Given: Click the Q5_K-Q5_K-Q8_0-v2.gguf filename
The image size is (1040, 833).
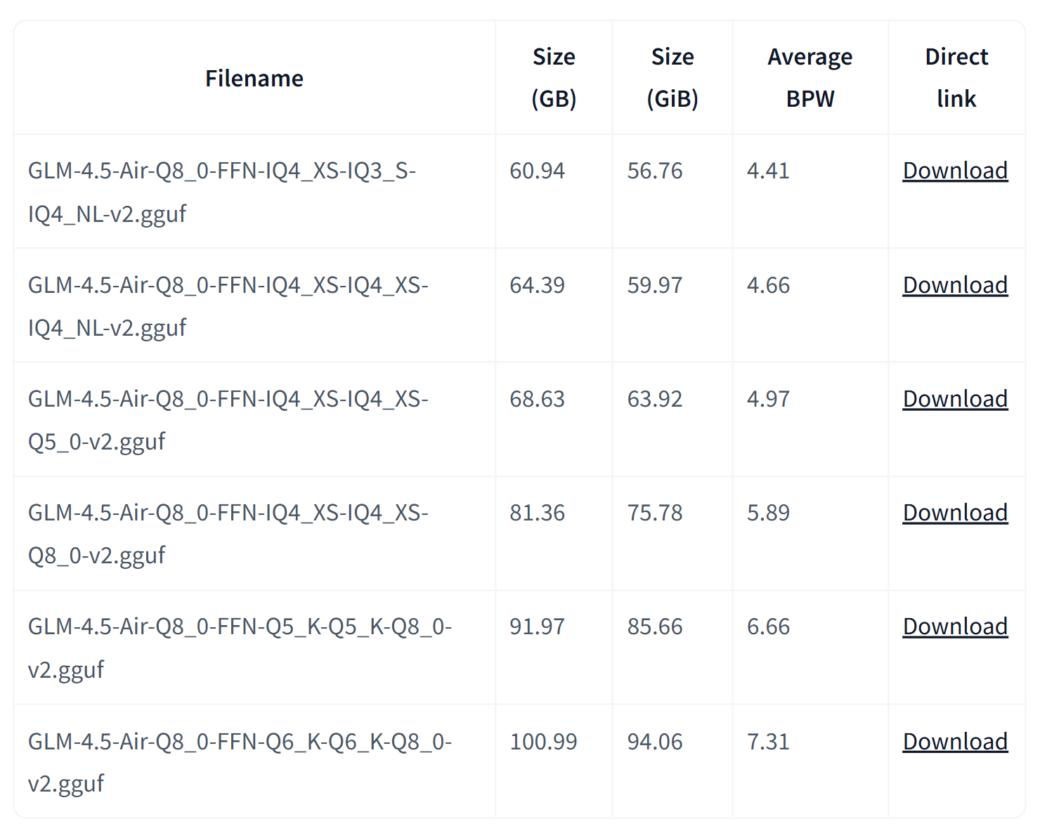Looking at the screenshot, I should click(240, 648).
